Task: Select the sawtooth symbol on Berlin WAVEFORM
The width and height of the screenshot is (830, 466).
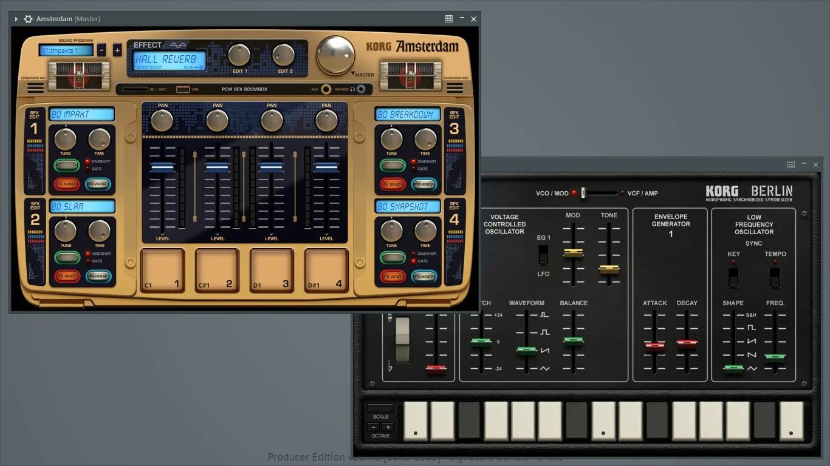Action: pos(544,351)
